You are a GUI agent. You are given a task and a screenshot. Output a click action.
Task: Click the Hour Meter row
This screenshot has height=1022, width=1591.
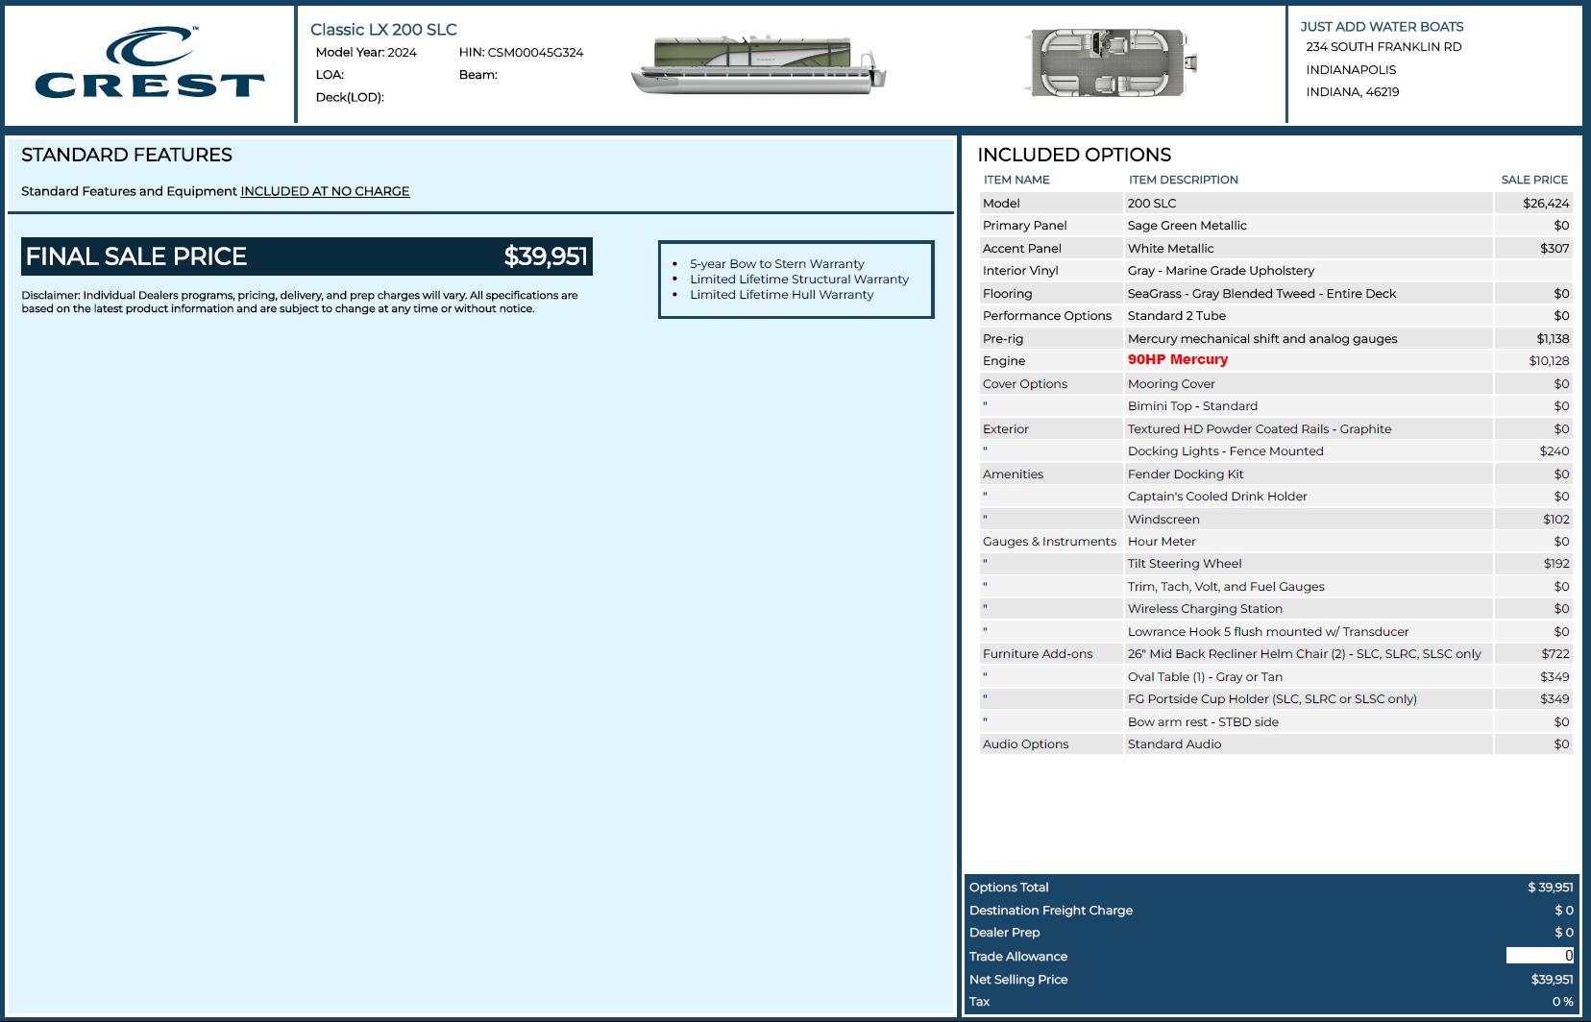1276,542
